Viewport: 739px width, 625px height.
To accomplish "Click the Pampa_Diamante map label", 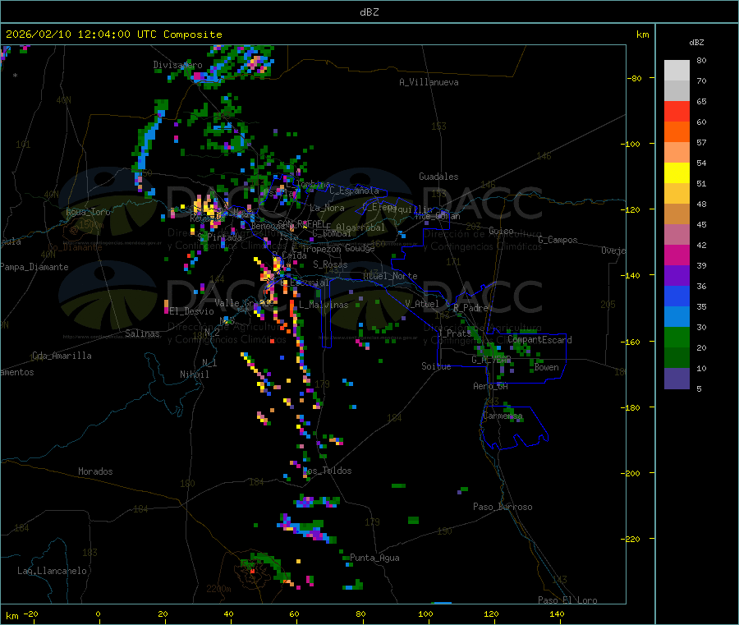I will point(34,267).
